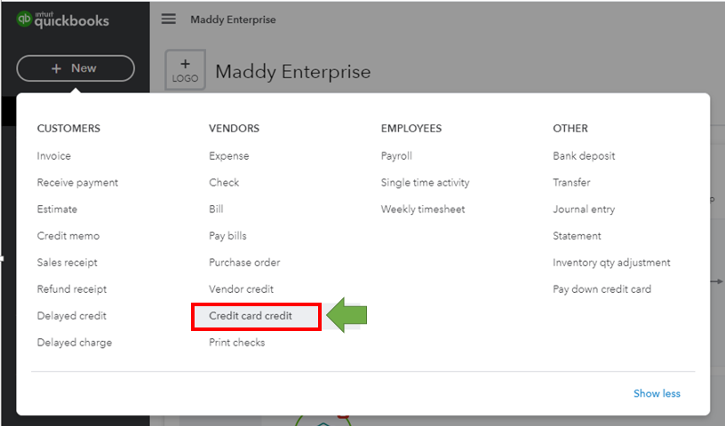
Task: Open a new Estimate
Action: pyautogui.click(x=57, y=209)
